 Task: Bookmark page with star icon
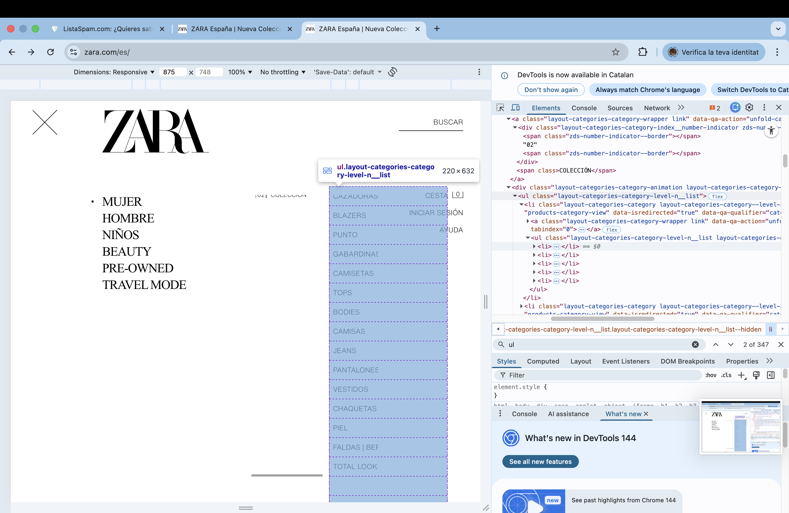click(x=615, y=52)
